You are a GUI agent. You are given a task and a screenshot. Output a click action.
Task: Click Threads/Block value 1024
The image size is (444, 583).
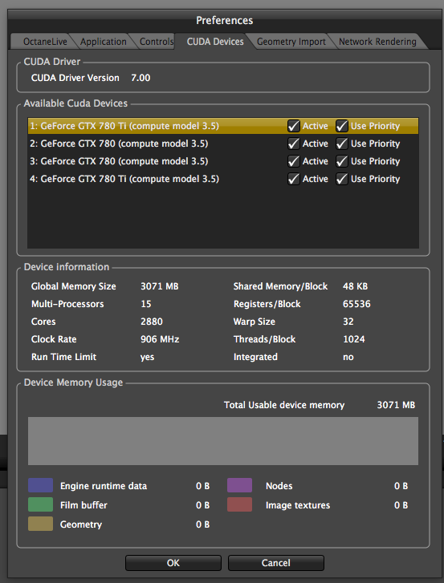[354, 339]
